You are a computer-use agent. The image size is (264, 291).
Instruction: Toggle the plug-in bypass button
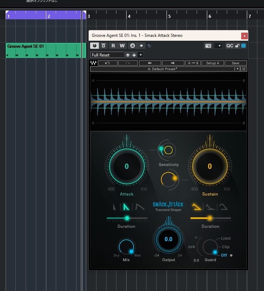[103, 46]
